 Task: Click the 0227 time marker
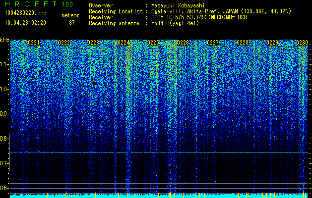click(x=213, y=43)
